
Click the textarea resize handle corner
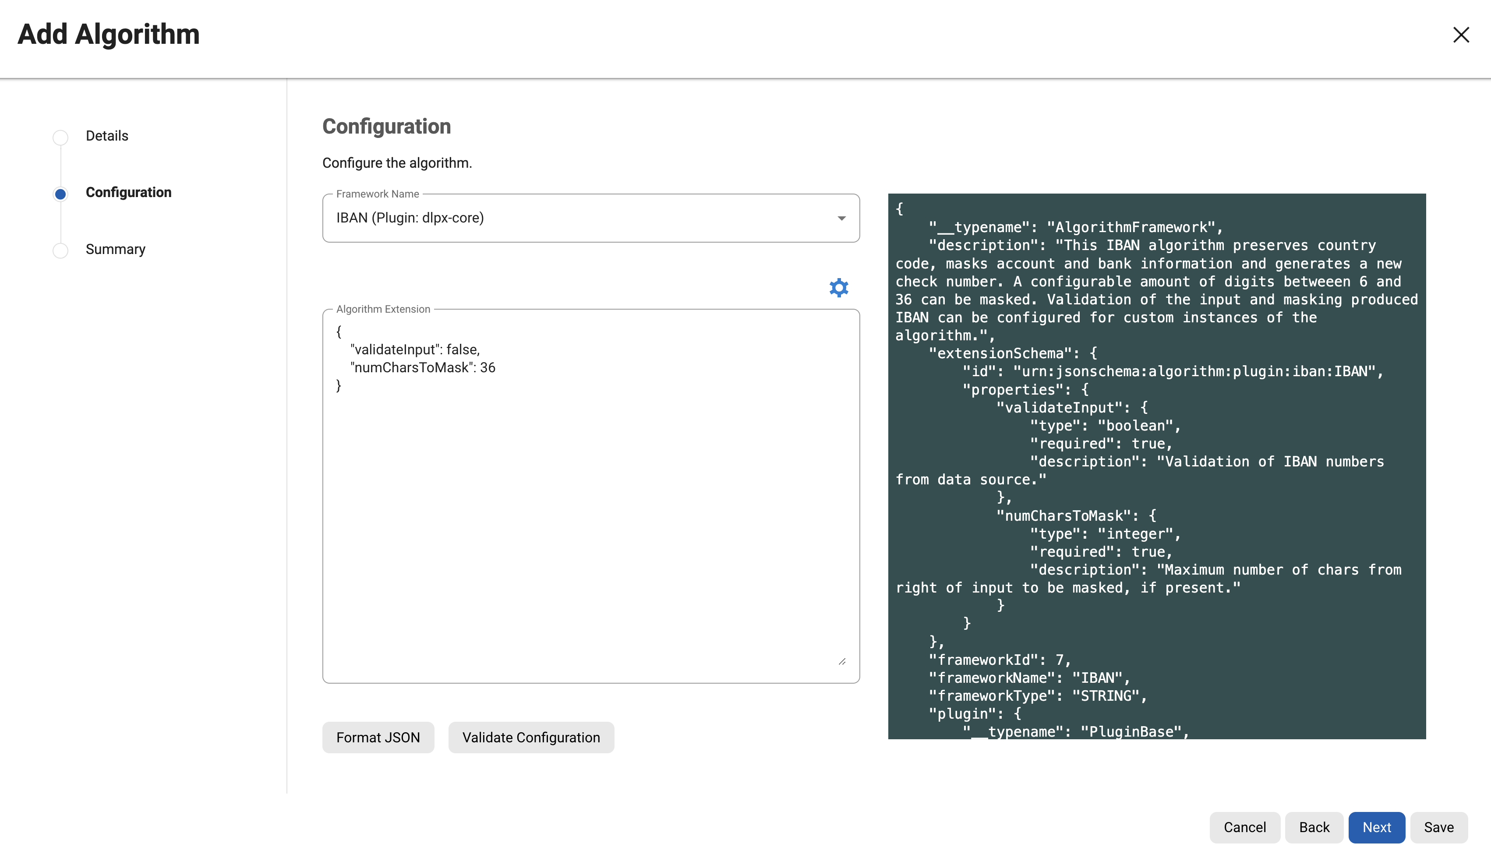pos(842,662)
